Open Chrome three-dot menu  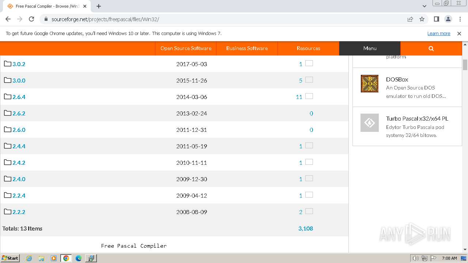coord(460,19)
